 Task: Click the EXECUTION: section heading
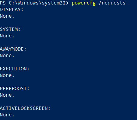click(x=15, y=69)
